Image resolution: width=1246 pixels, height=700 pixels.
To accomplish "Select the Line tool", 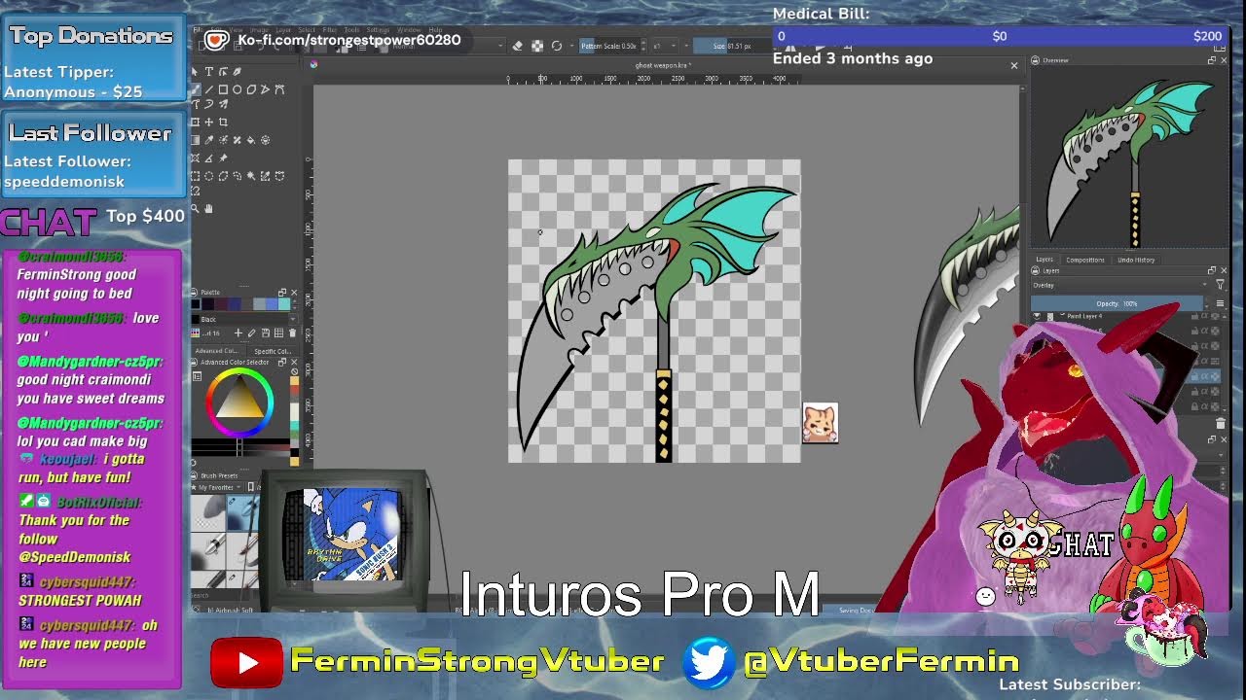I will [208, 89].
